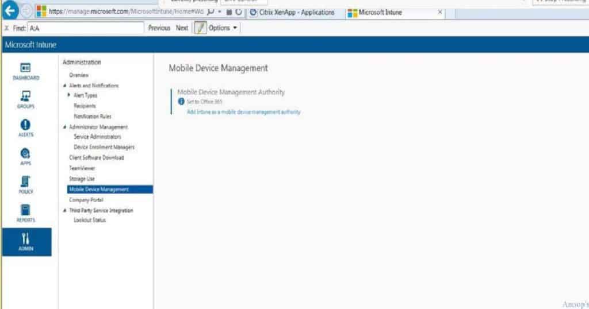589x309 pixels.
Task: Select Mobile Device Management tree item
Action: tap(110, 190)
